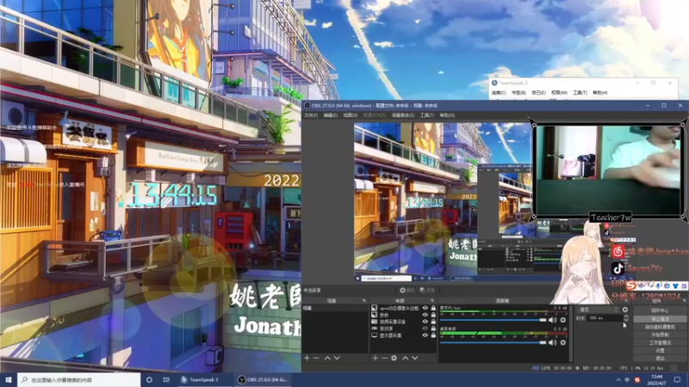Click the stop streaming button in Controls
Image resolution: width=689 pixels, height=387 pixels.
point(660,318)
